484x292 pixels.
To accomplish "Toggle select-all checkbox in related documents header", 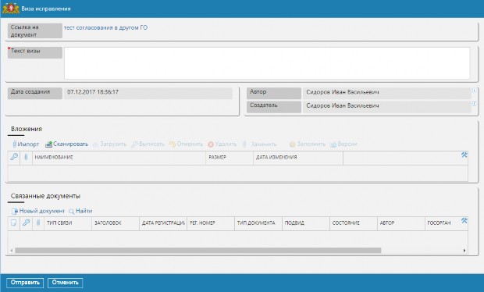I will (13, 223).
